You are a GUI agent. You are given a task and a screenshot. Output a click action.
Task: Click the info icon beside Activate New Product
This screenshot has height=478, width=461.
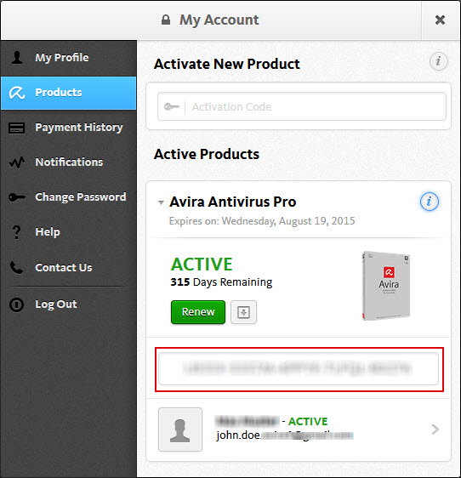(x=438, y=61)
